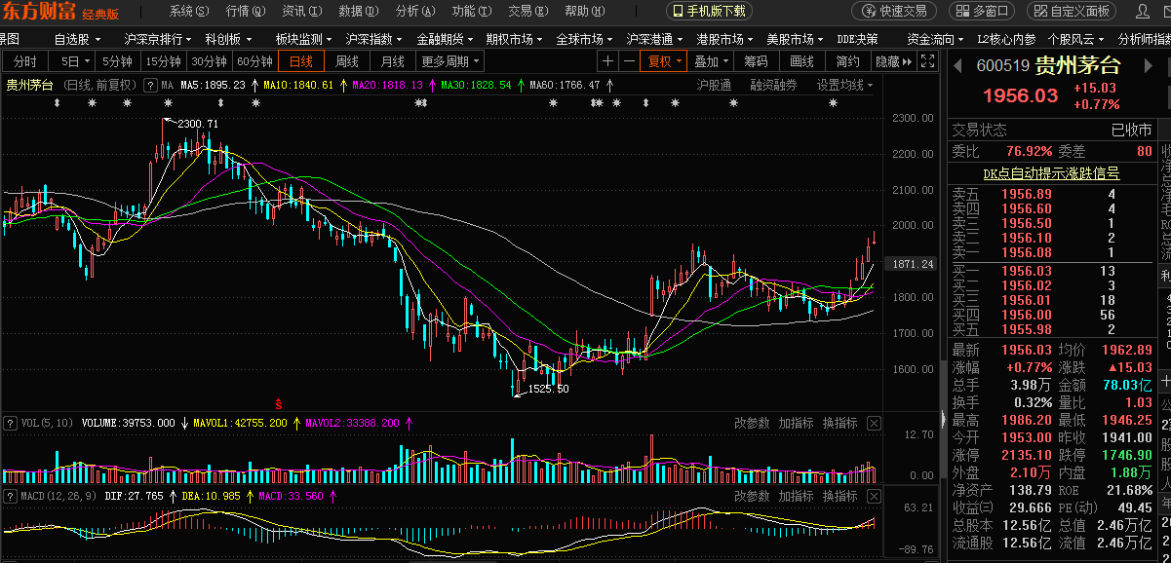The height and width of the screenshot is (563, 1171).
Task: Switch to 5分钟 chart period
Action: pos(117,60)
